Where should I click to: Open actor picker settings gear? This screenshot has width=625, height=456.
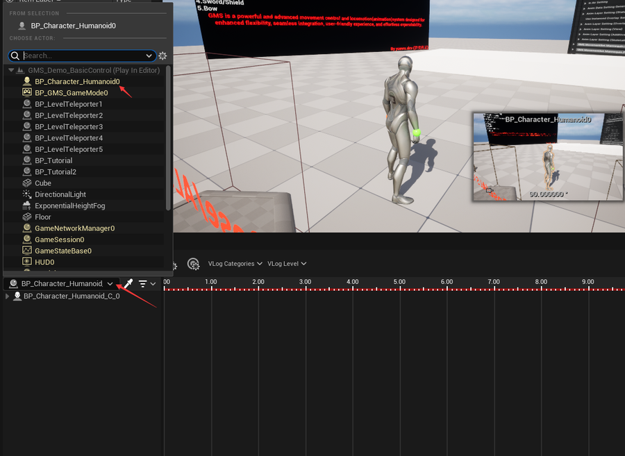[162, 56]
